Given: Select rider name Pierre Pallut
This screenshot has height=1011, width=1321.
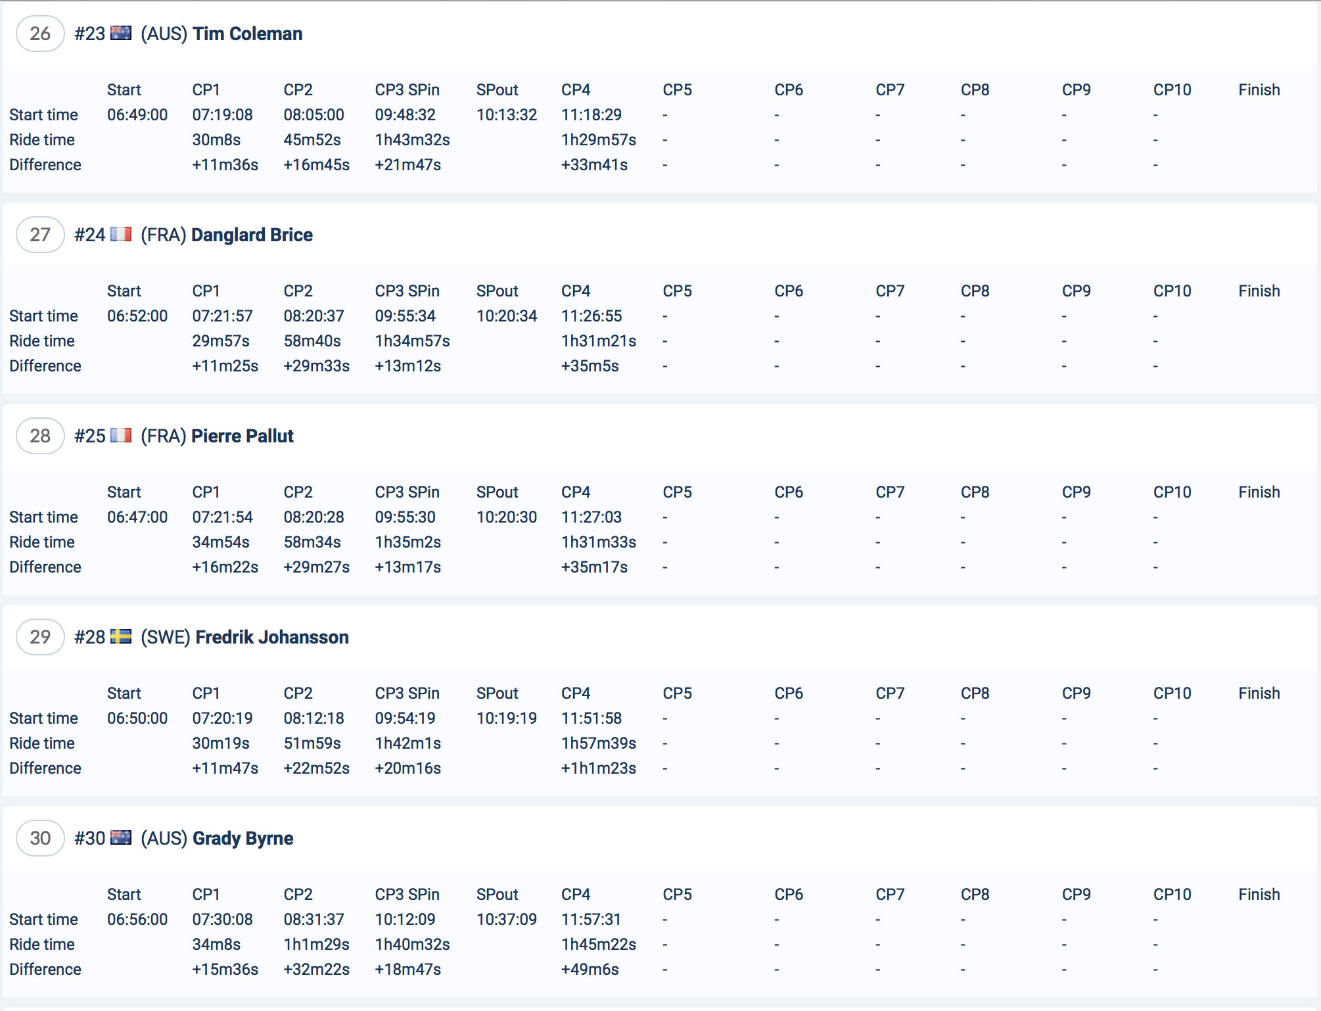Looking at the screenshot, I should [242, 436].
